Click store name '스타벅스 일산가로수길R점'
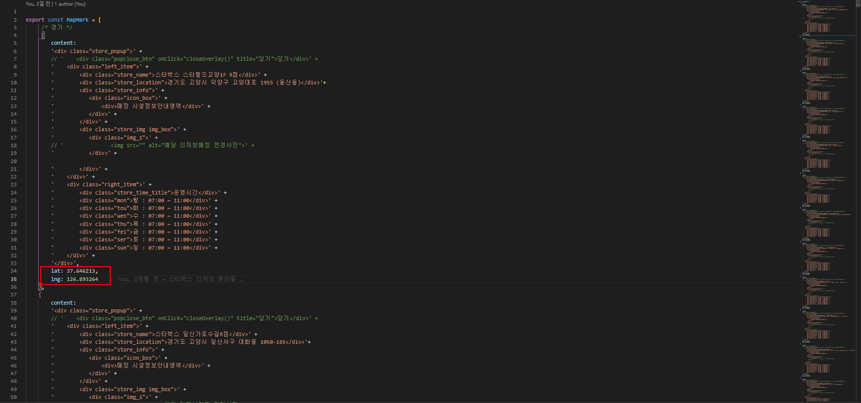 click(x=192, y=334)
